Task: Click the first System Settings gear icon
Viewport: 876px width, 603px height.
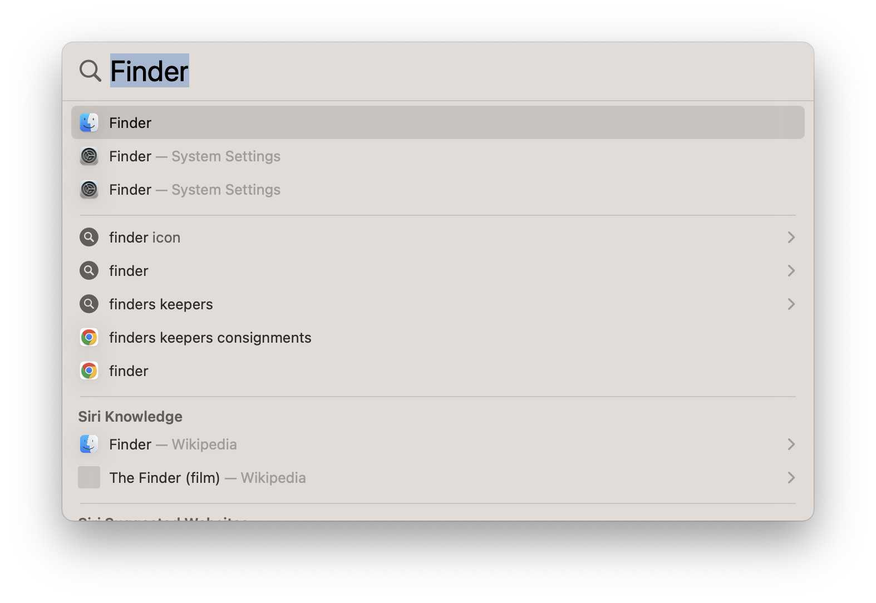Action: (x=89, y=156)
